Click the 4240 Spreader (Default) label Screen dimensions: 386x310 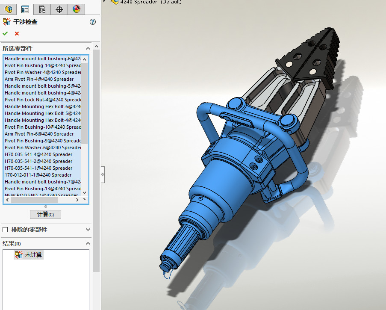151,2
